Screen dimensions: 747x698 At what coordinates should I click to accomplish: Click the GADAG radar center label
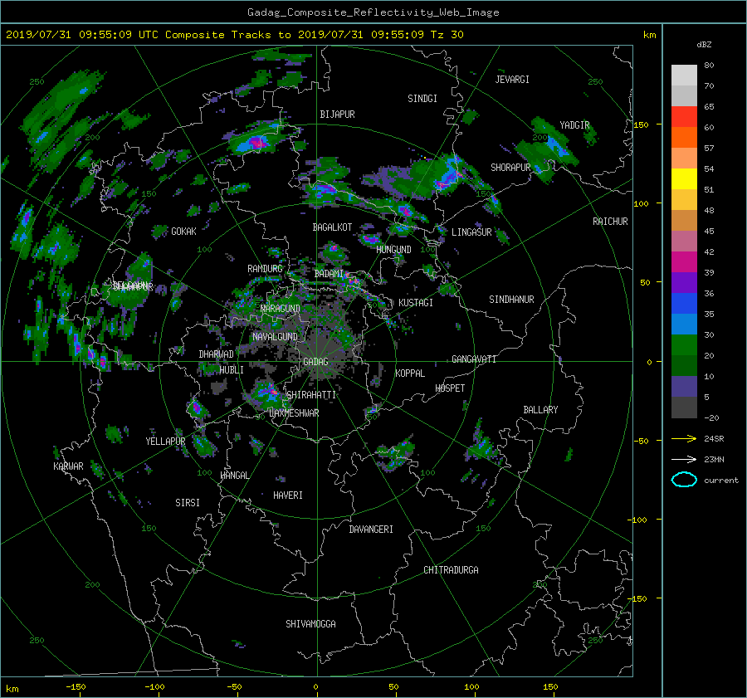[x=315, y=362]
